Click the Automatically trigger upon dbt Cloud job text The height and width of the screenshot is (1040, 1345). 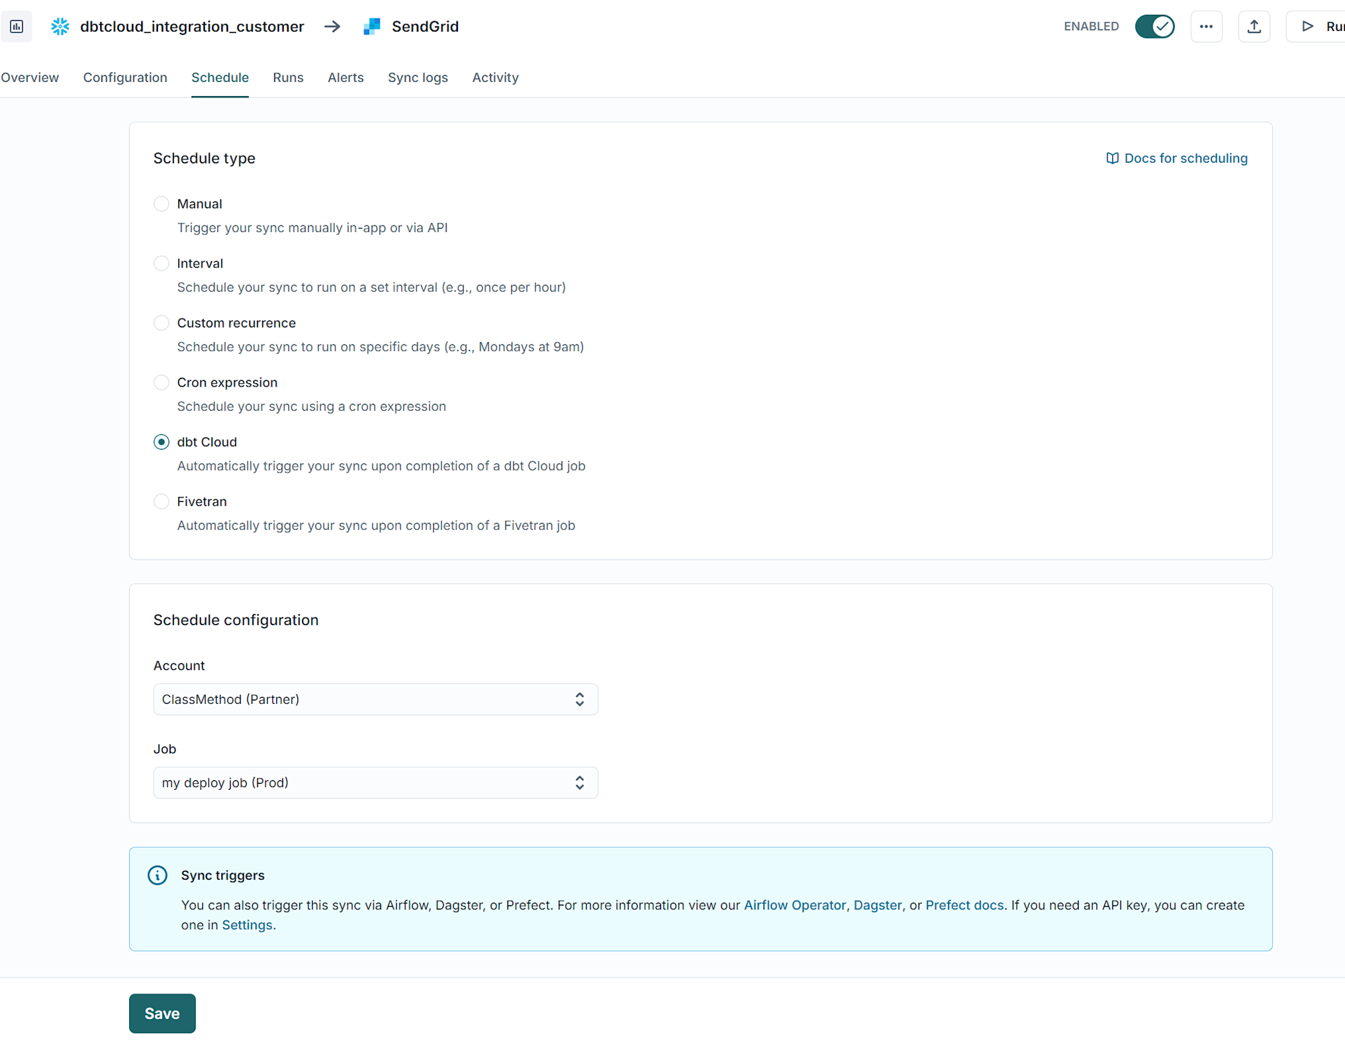(x=381, y=466)
